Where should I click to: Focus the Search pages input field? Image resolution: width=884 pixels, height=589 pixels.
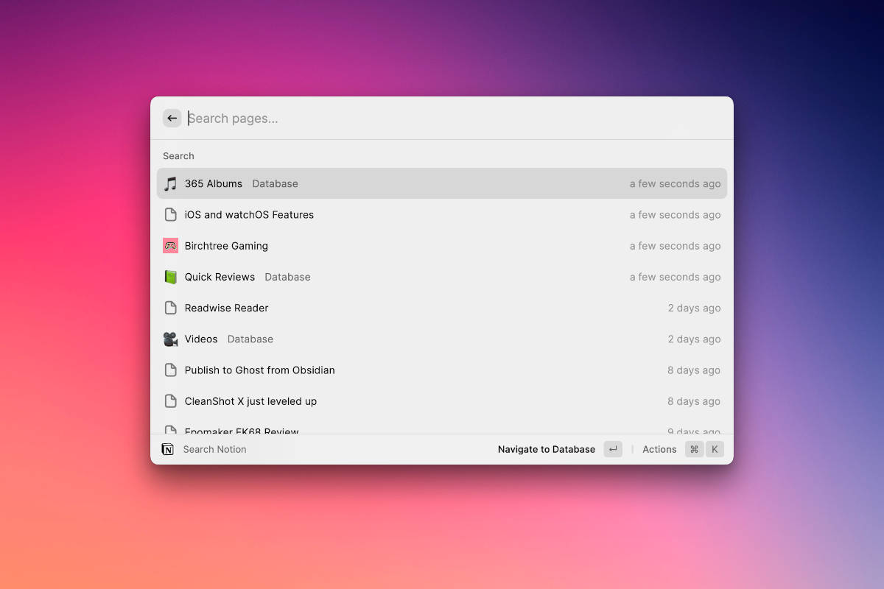pyautogui.click(x=455, y=119)
